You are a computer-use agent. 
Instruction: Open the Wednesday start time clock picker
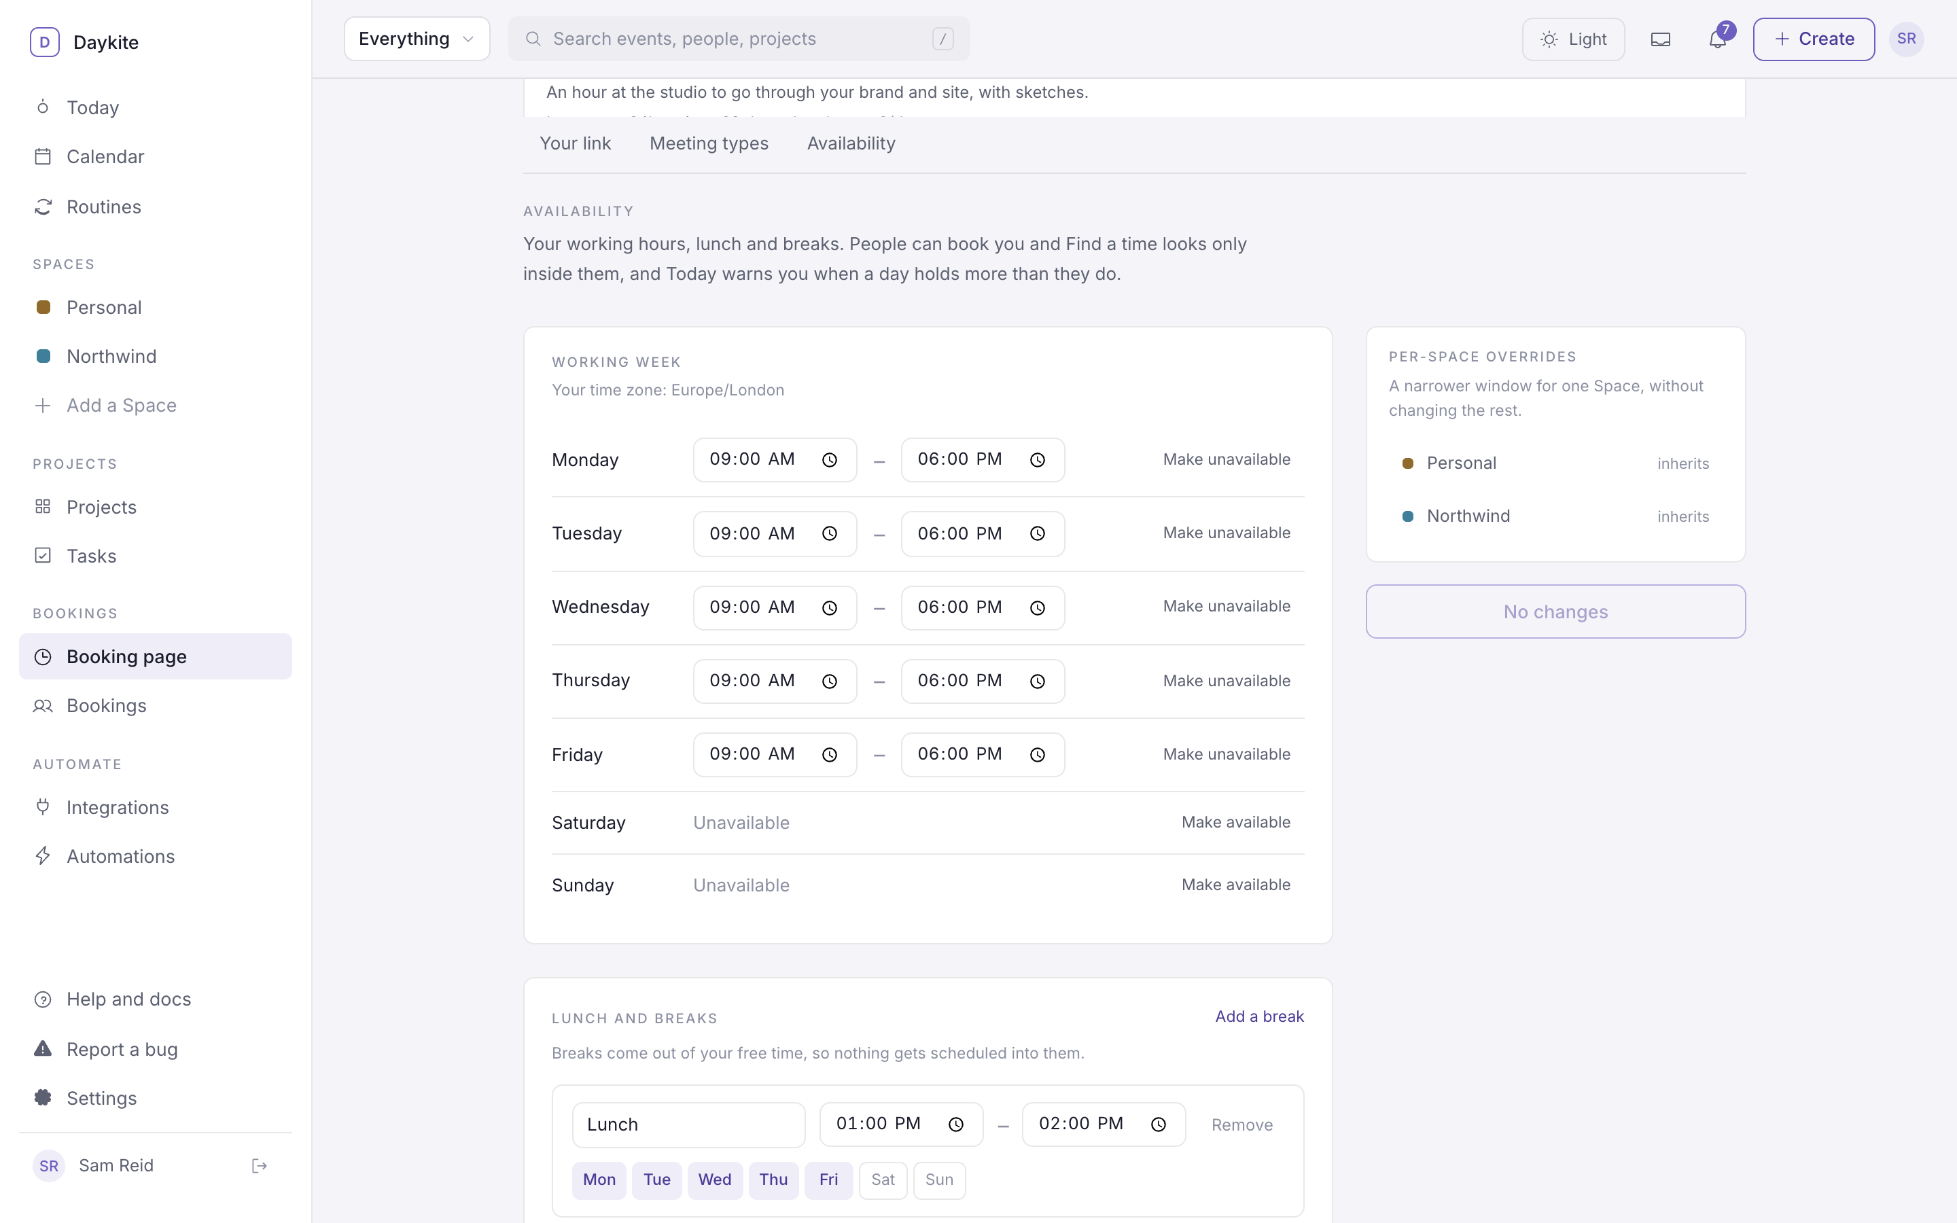830,608
